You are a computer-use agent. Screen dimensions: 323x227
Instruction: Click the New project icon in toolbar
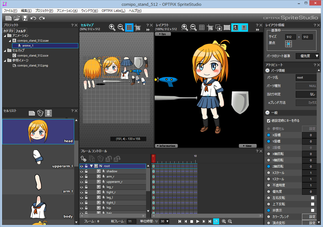pyautogui.click(x=9, y=18)
